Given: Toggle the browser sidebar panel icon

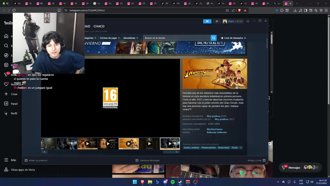Looking at the screenshot, I should pos(306,10).
